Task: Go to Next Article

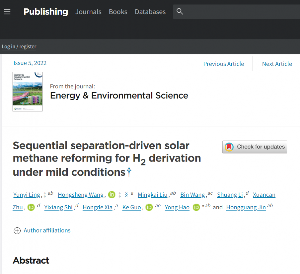Action: 277,64
